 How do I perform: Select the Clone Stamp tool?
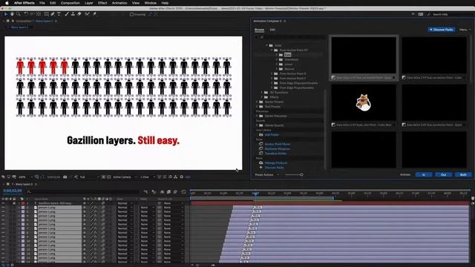pyautogui.click(x=73, y=14)
